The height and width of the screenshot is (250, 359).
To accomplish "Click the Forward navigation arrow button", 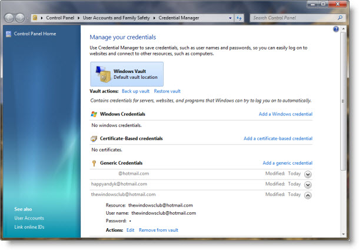I will tap(20, 18).
